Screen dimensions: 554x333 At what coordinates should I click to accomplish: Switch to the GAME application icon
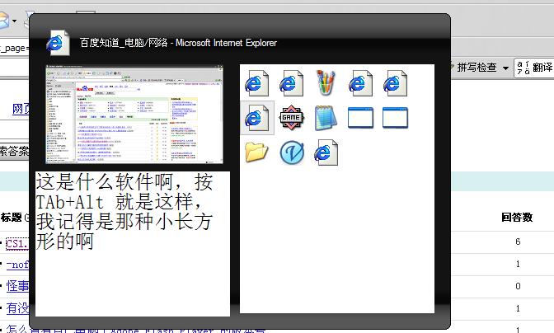(291, 118)
